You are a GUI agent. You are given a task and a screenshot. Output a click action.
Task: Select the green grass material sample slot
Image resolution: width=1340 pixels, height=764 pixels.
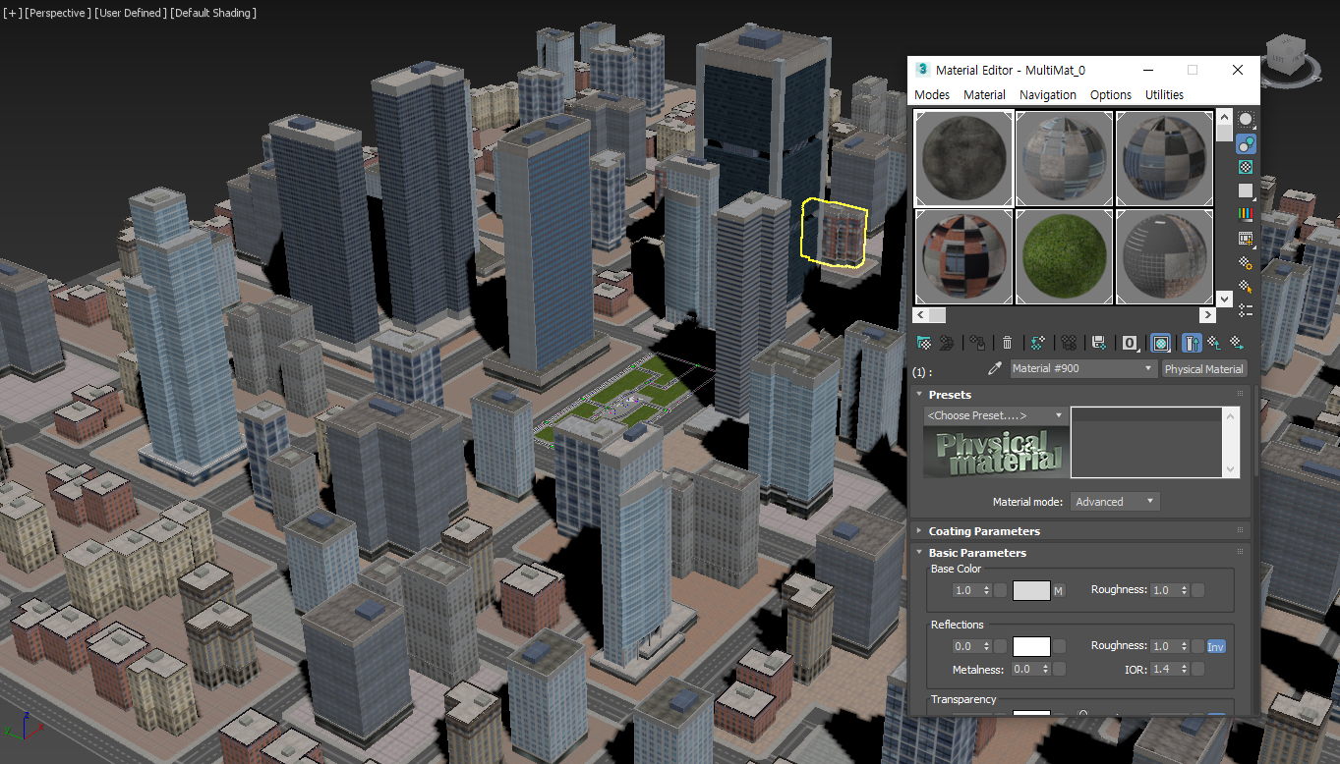tap(1064, 255)
